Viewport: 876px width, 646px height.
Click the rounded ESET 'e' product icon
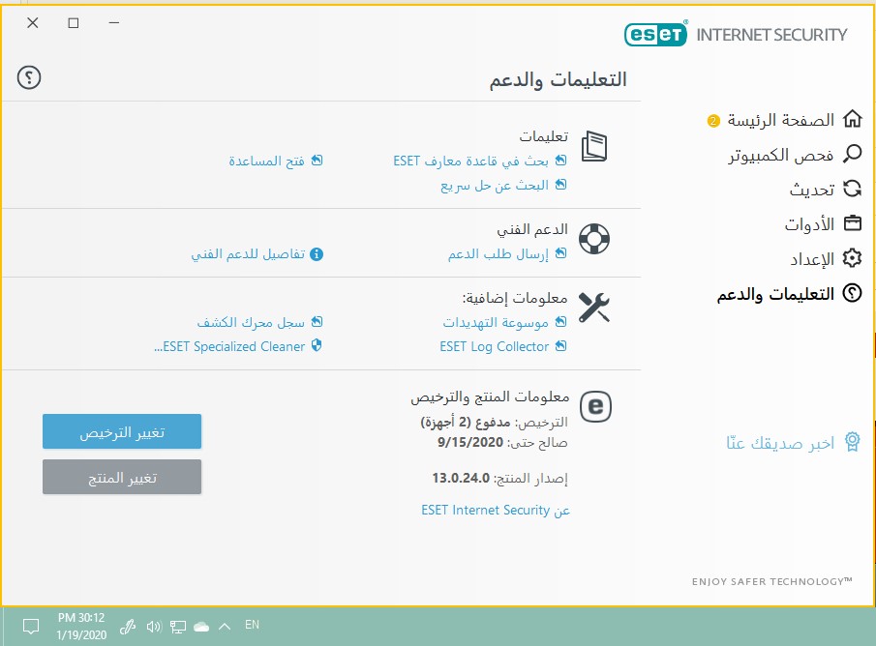[595, 406]
